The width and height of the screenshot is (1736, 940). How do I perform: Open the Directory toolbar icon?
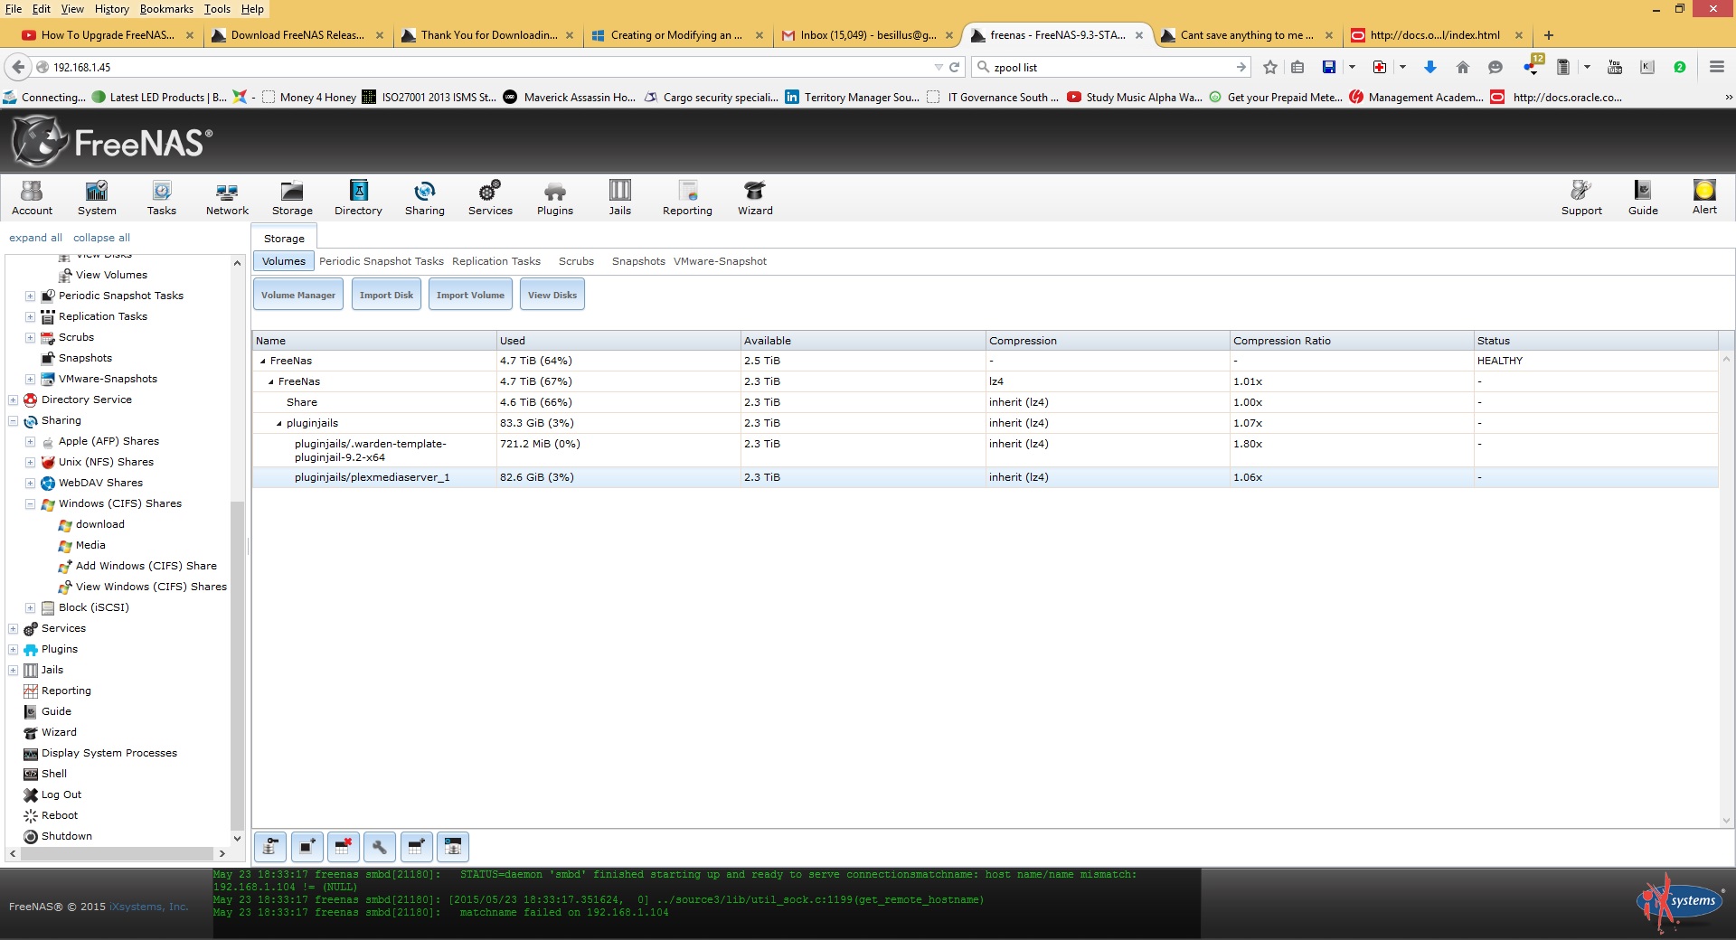358,197
